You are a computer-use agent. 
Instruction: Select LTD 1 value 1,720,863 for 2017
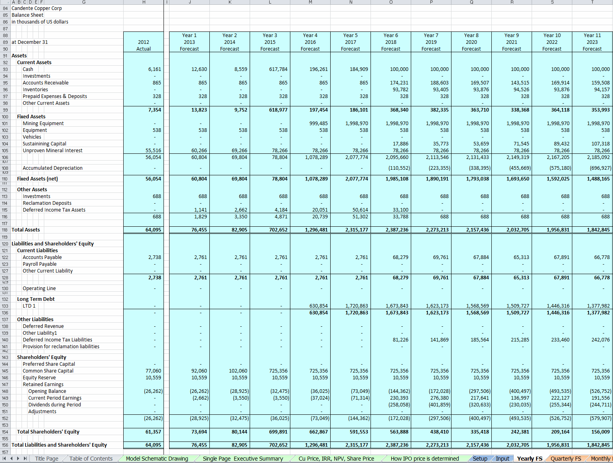351,306
